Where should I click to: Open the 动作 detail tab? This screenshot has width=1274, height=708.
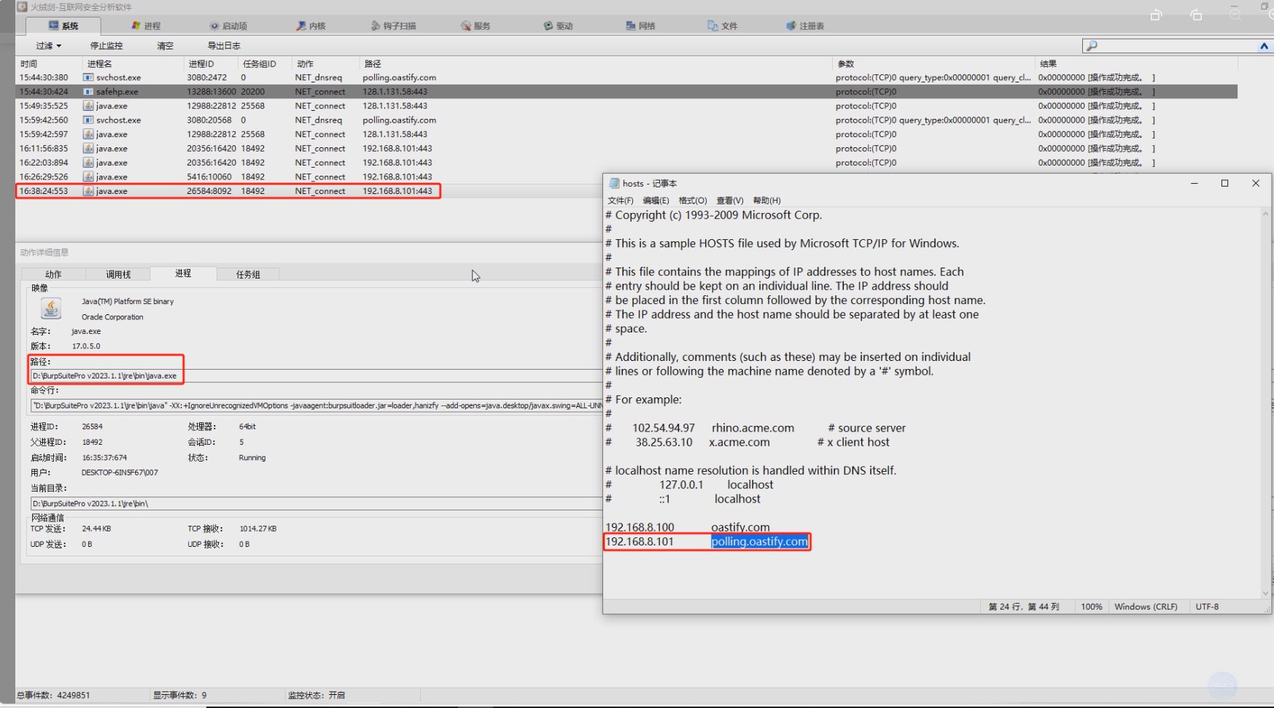[53, 274]
